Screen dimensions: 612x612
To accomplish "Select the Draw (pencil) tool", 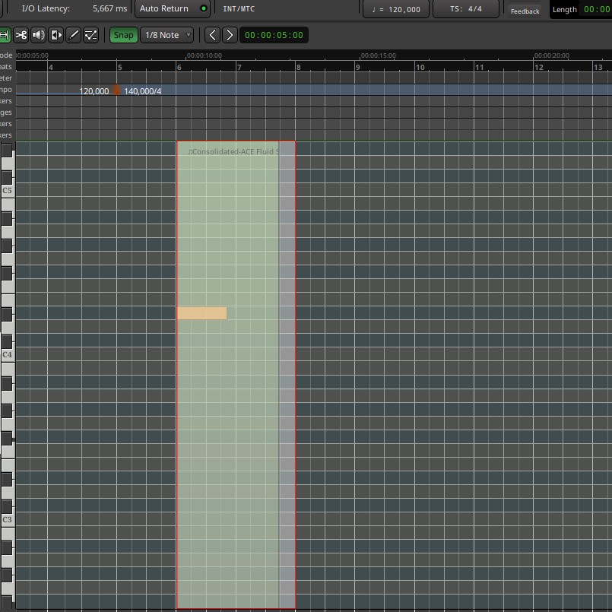I will [74, 35].
